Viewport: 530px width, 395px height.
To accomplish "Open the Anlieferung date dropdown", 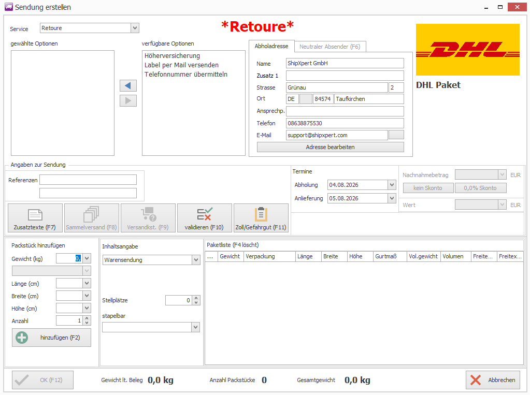I will tap(392, 198).
